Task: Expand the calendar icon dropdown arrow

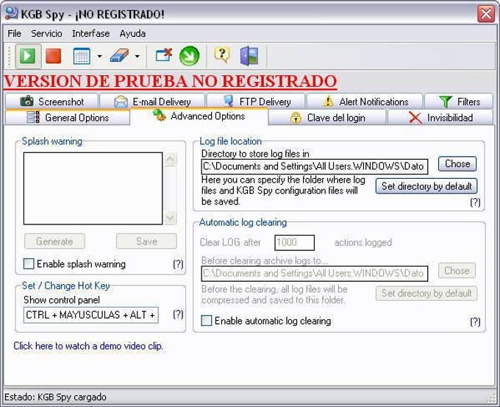Action: tap(99, 57)
